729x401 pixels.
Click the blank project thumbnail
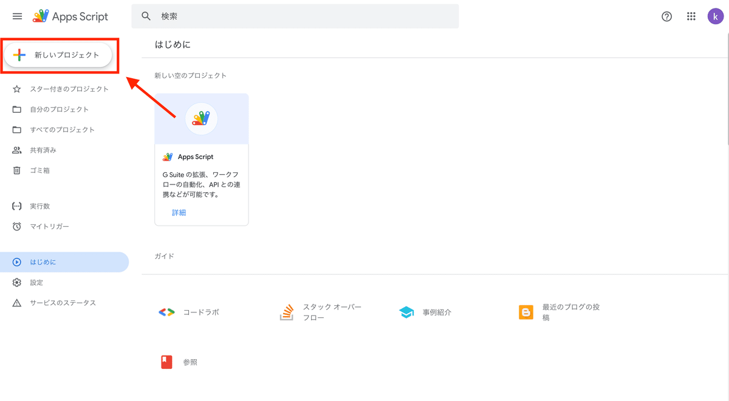point(202,118)
